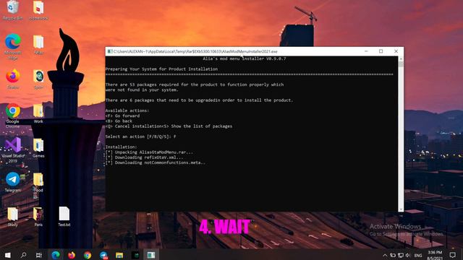
Task: Launch Firefox from the taskbar
Action: pos(72,255)
